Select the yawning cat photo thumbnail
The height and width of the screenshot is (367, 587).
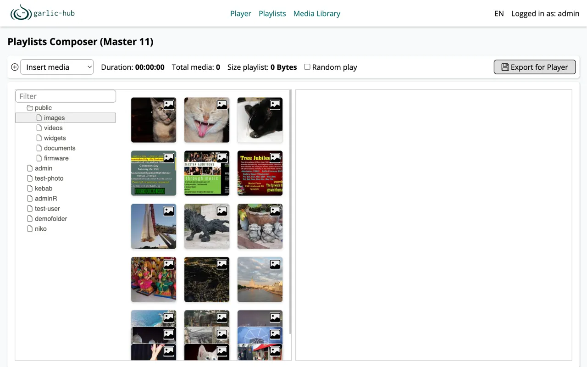coord(207,120)
